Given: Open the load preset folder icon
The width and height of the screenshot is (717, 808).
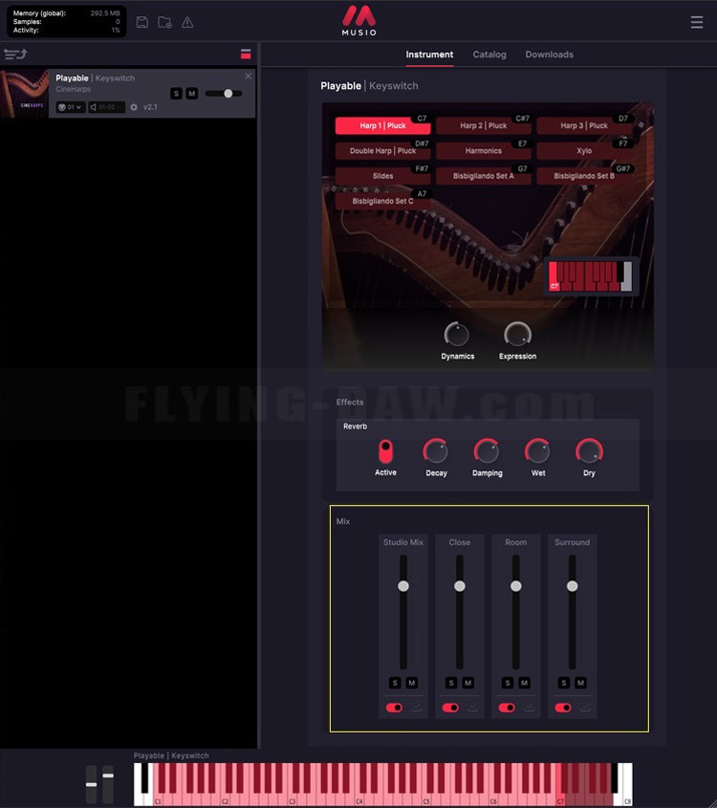Looking at the screenshot, I should point(164,22).
